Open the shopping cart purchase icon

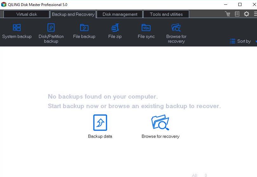coord(228,14)
